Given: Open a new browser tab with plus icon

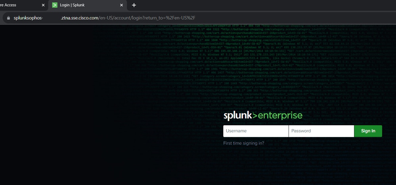Looking at the screenshot, I should point(134,5).
